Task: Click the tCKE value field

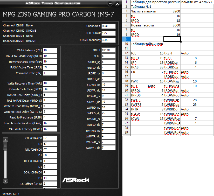Action: [x=108, y=56]
